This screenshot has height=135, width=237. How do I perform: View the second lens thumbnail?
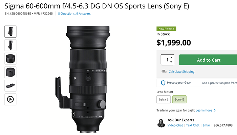point(10,45)
